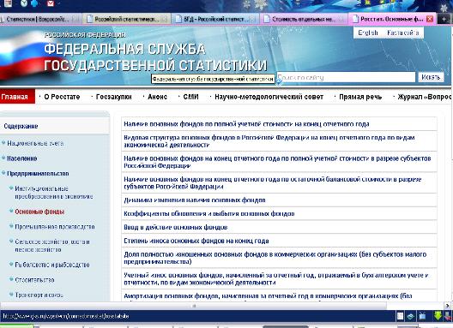
Task: Click the clock icon in top toolbar
Action: [x=24, y=3]
